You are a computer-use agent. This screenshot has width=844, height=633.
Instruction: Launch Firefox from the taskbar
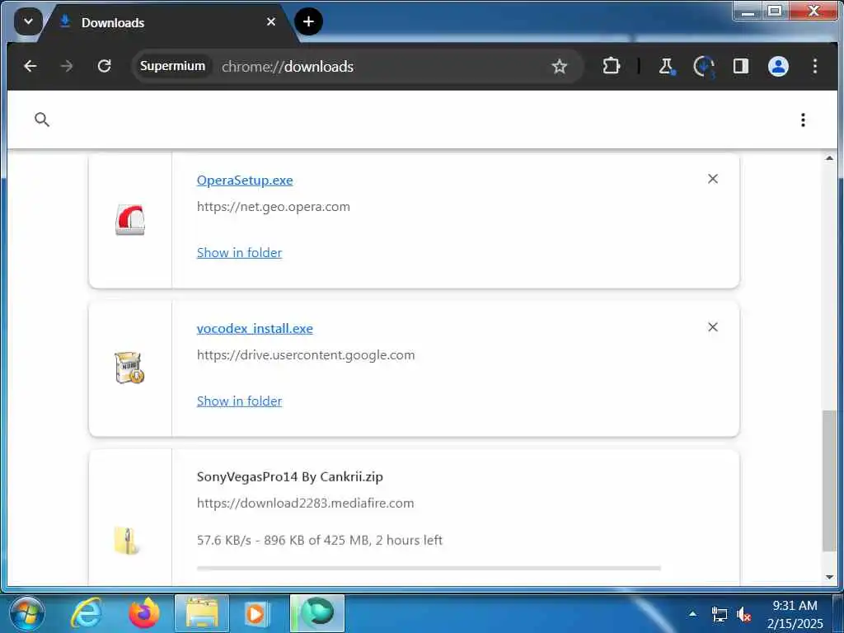point(144,613)
